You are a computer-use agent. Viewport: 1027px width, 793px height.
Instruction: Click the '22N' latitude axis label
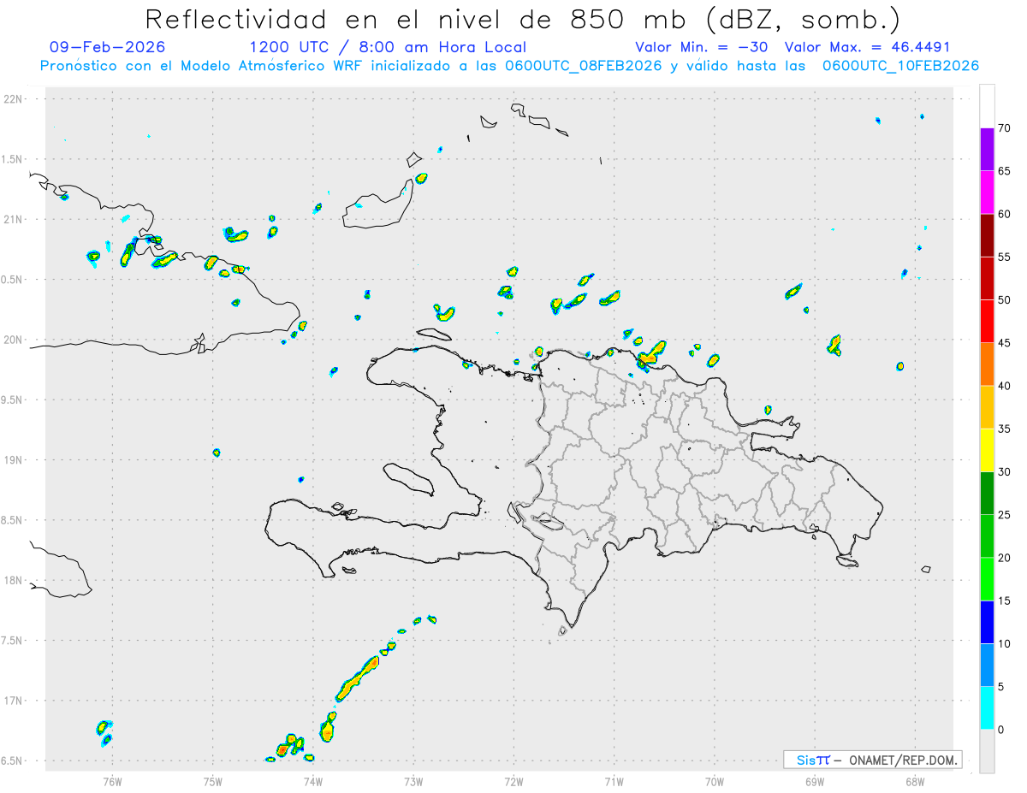coord(14,99)
